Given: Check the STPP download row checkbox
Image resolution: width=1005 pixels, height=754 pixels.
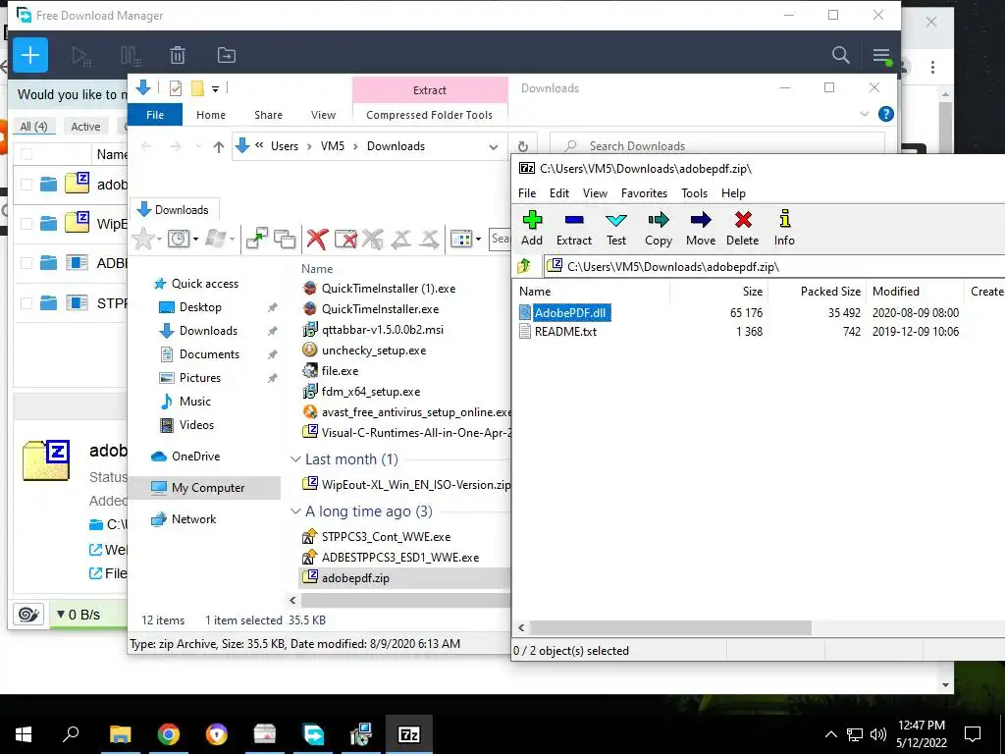Looking at the screenshot, I should pyautogui.click(x=26, y=302).
